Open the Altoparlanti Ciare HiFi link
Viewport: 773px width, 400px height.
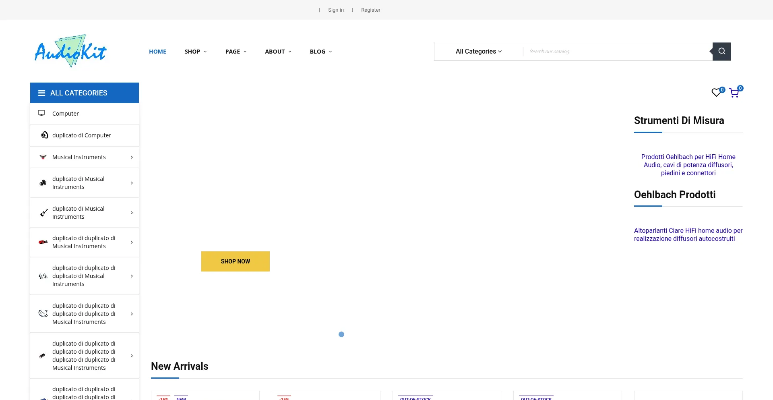[x=688, y=234]
